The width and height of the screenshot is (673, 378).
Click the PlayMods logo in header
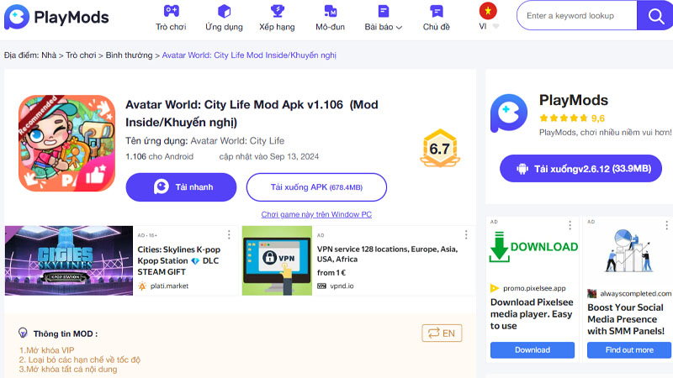62,17
